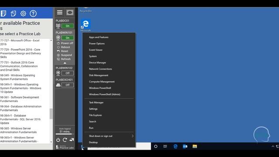This screenshot has width=279, height=157.
Task: Click the Cortana circle on taskbar
Action: tap(156, 147)
